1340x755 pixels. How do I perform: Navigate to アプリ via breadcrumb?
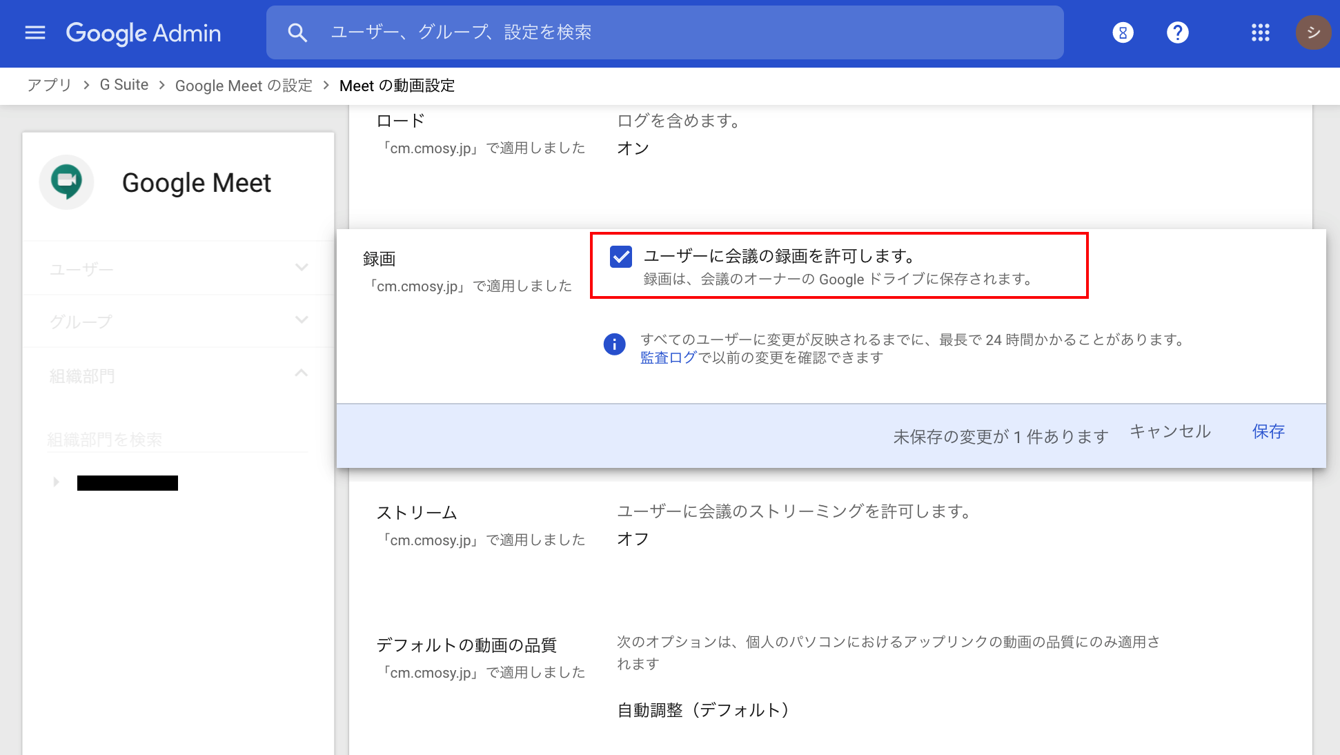(48, 85)
